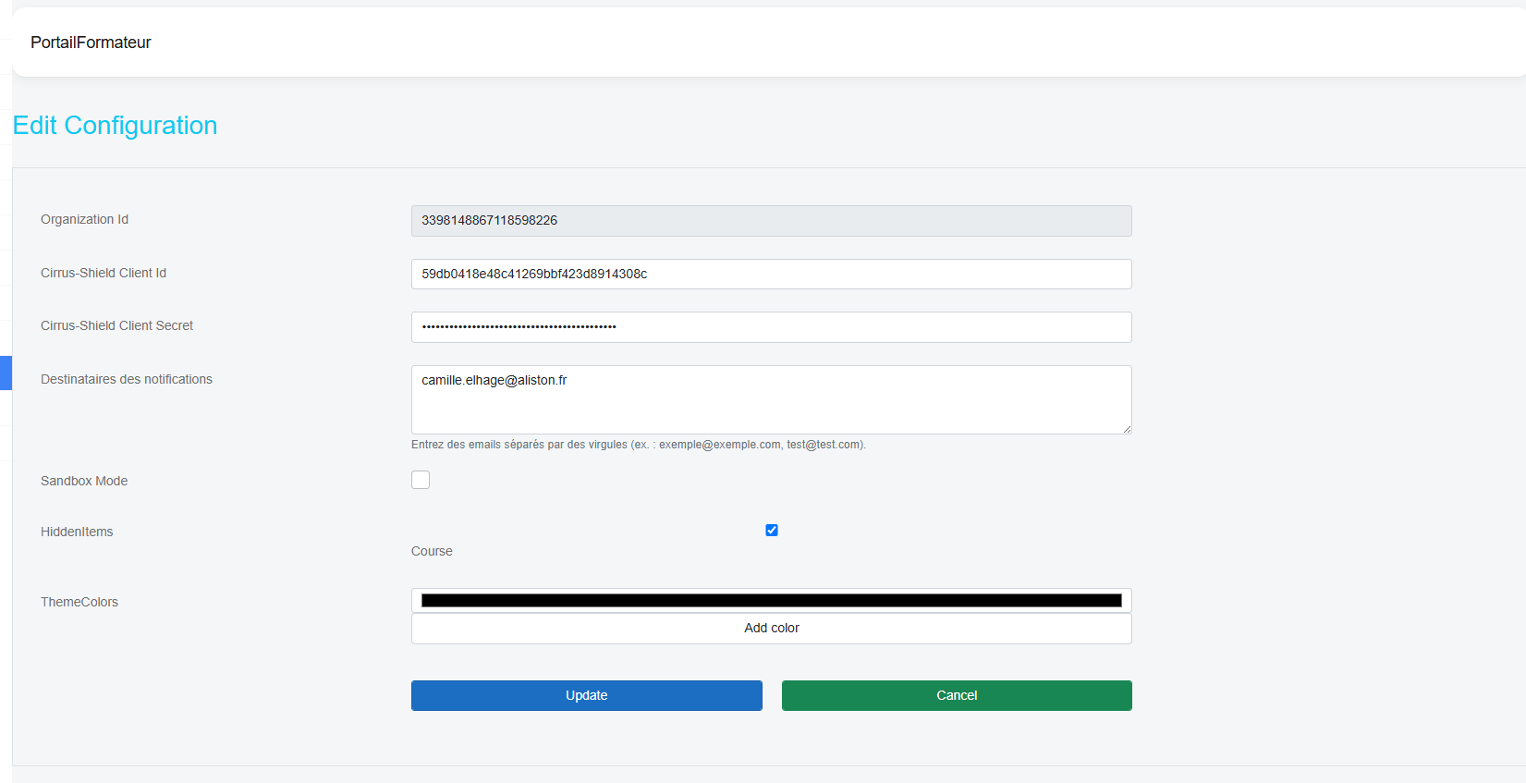Click the Add color button

772,629
